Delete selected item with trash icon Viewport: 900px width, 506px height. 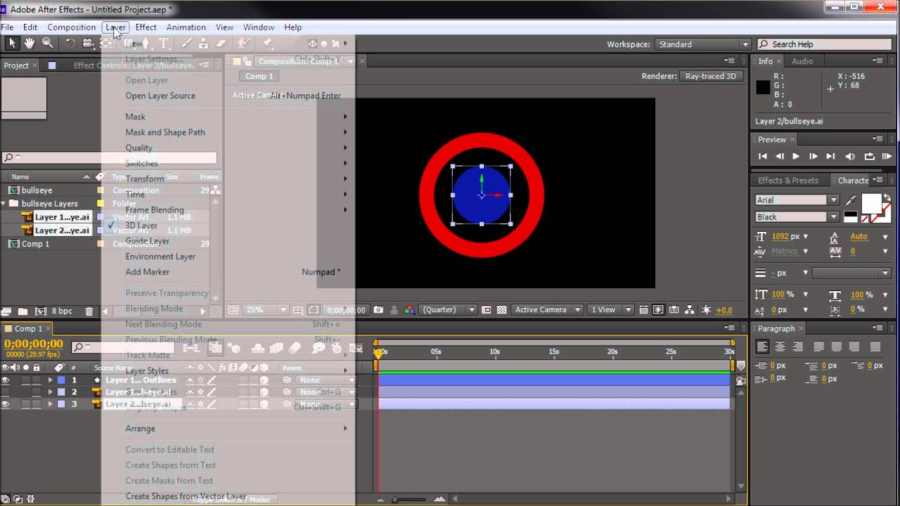tap(89, 311)
